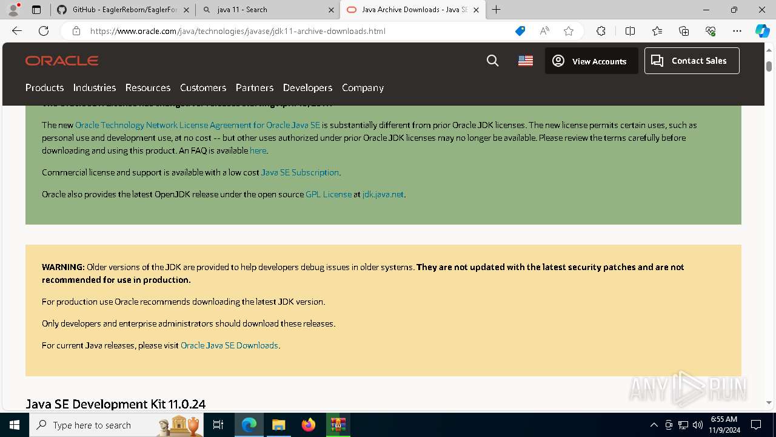776x437 pixels.
Task: Open Java SE Subscription link
Action: coord(299,172)
